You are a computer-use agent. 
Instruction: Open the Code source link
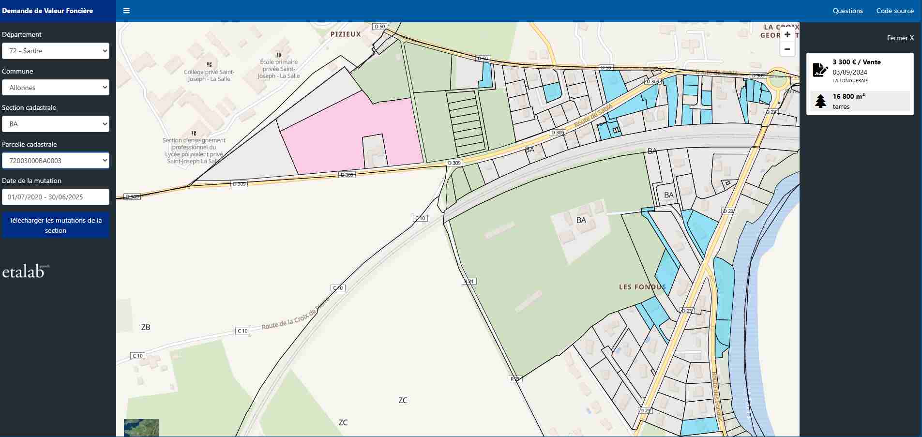click(x=895, y=11)
